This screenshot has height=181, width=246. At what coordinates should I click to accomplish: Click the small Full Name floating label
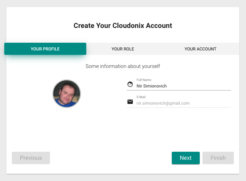144,80
